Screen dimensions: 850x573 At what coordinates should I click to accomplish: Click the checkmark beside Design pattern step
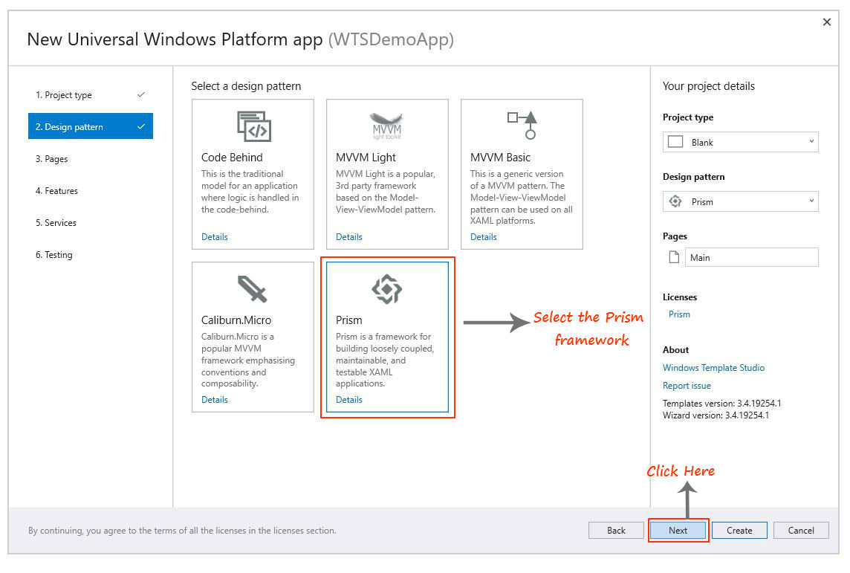141,127
